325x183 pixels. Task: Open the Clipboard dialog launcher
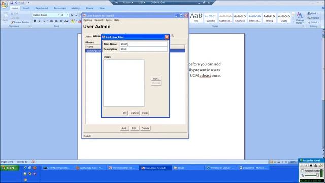29,26
